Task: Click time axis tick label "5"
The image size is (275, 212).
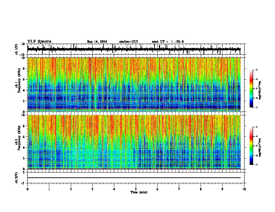Action: tap(136, 189)
